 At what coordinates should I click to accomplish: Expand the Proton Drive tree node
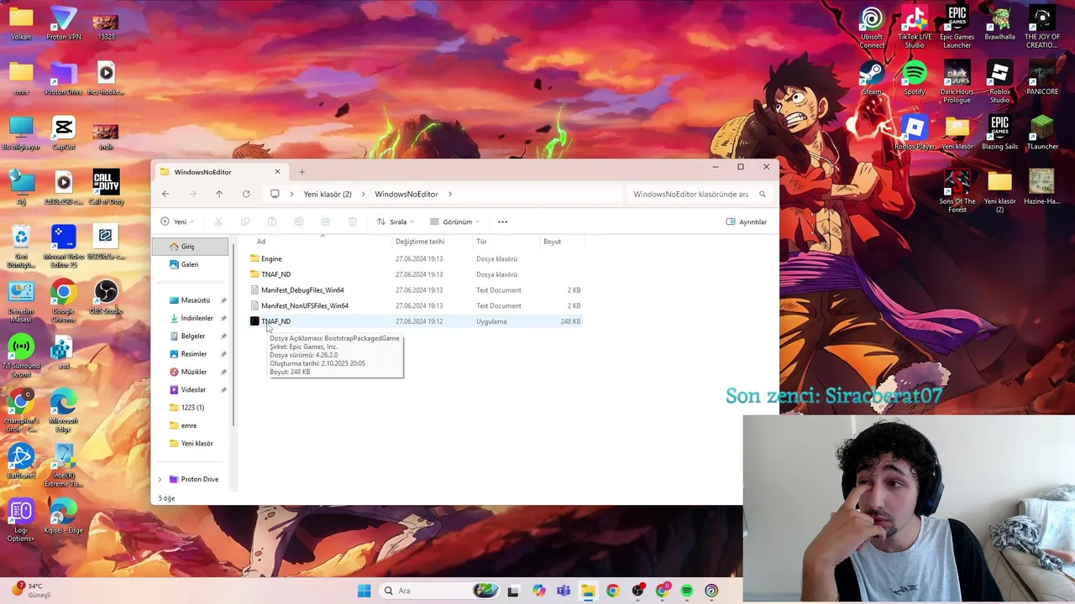(x=160, y=479)
